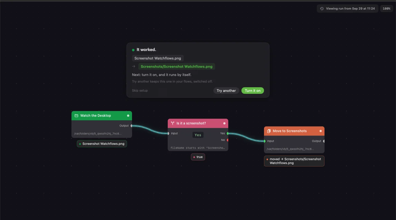Screen dimensions: 396x220
Task: Click the Output port of Watch the Desktop
Action: 131,126
